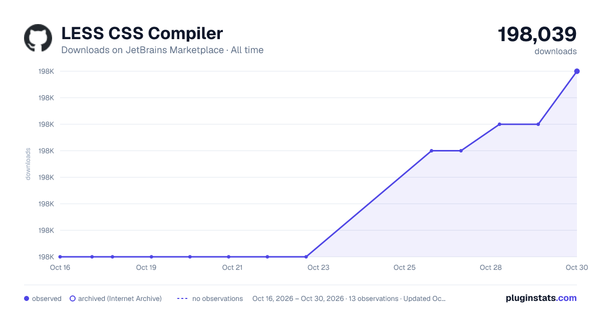Click the 'downloads' label under 198,039

click(555, 51)
